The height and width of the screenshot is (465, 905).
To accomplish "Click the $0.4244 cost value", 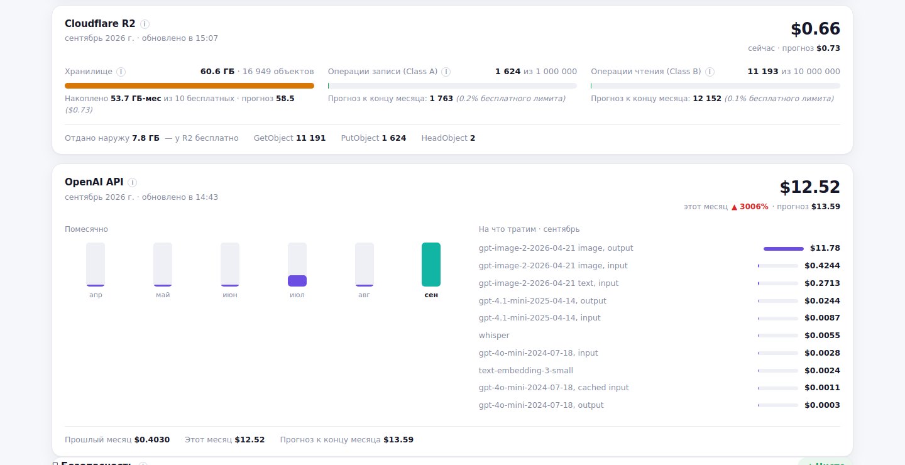I will tap(822, 266).
